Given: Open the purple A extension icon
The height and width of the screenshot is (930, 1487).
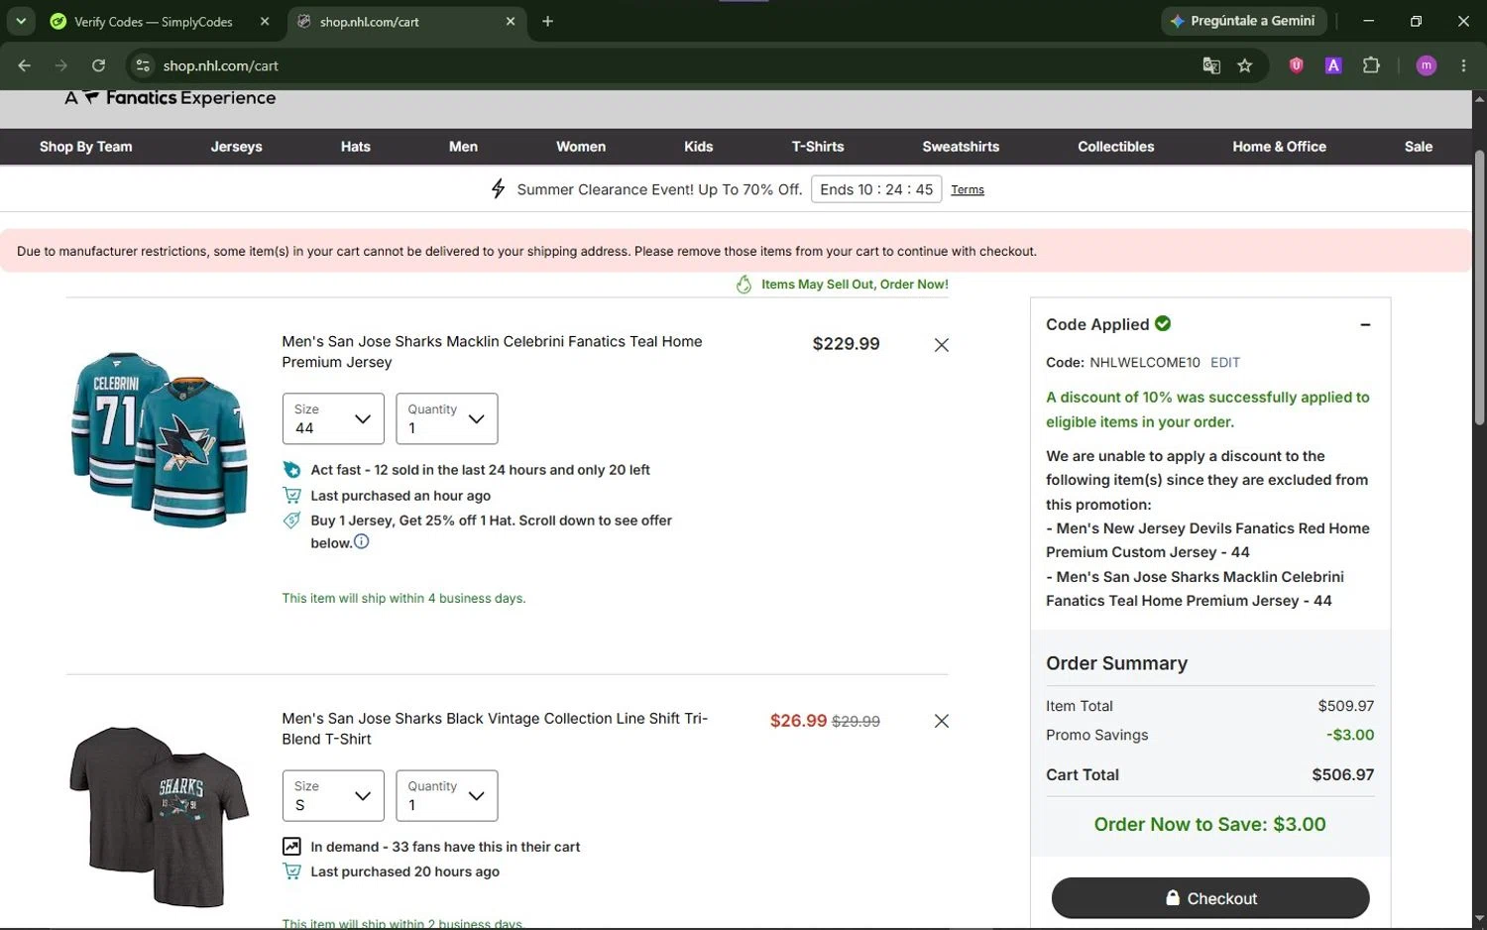Looking at the screenshot, I should tap(1333, 65).
